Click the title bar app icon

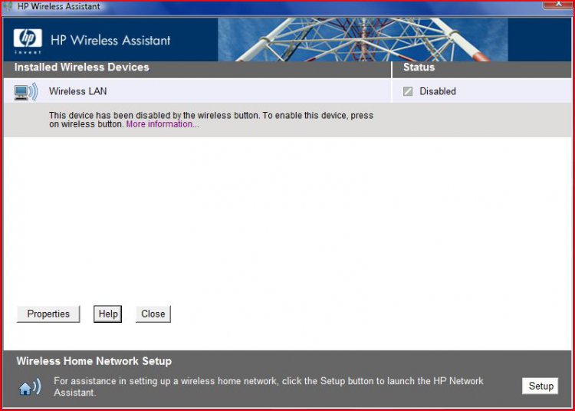pyautogui.click(x=8, y=6)
